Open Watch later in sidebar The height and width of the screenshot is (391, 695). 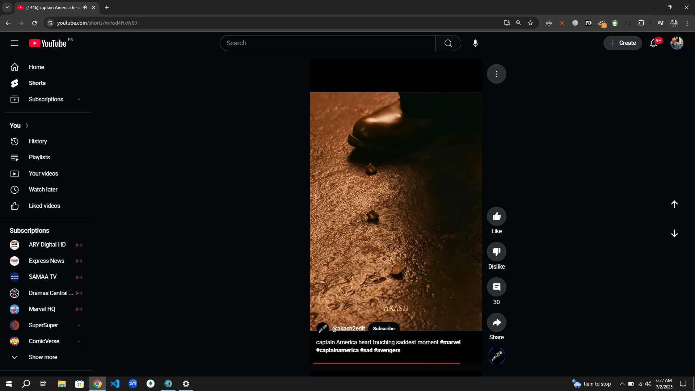pos(46,190)
